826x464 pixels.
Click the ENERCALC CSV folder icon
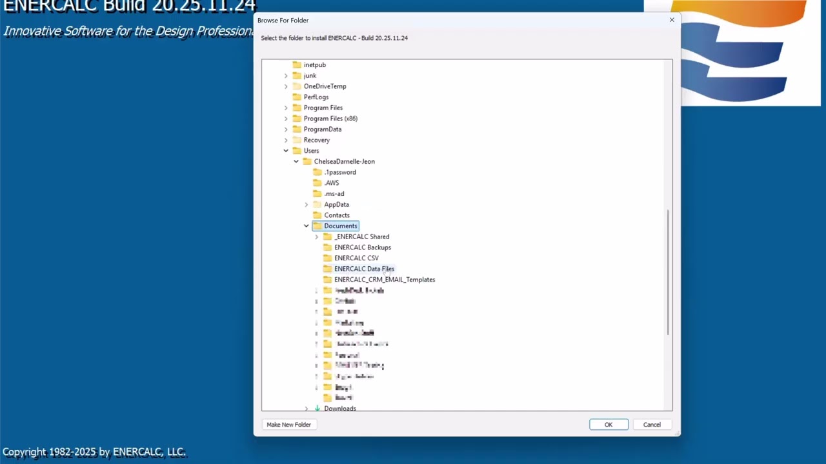[328, 258]
